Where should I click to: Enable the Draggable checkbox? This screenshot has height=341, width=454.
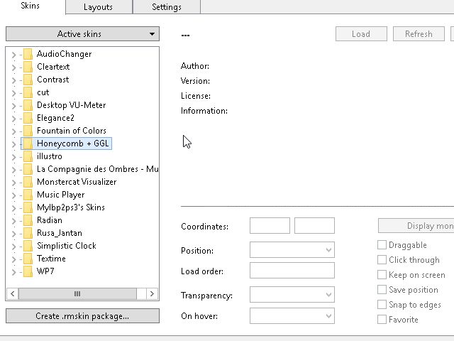point(382,245)
